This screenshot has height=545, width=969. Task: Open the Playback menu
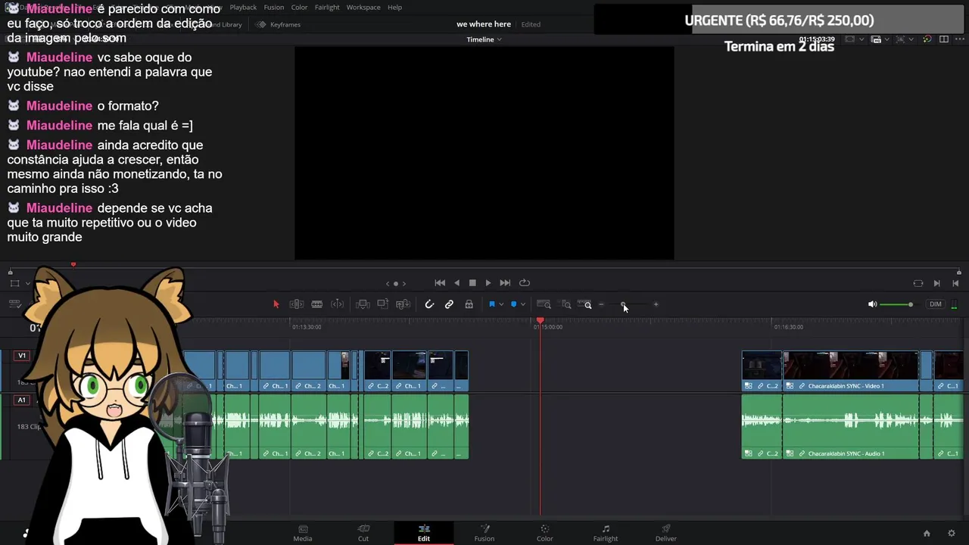243,7
